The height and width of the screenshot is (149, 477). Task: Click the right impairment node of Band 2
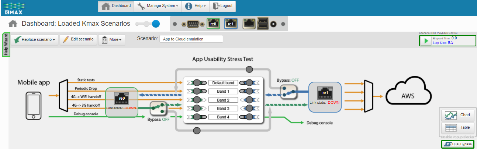[x=249, y=100]
